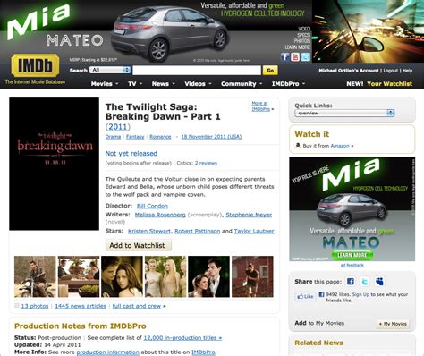Open the second photo thumbnail with table scene
This screenshot has height=356, width=424.
pyautogui.click(x=79, y=276)
